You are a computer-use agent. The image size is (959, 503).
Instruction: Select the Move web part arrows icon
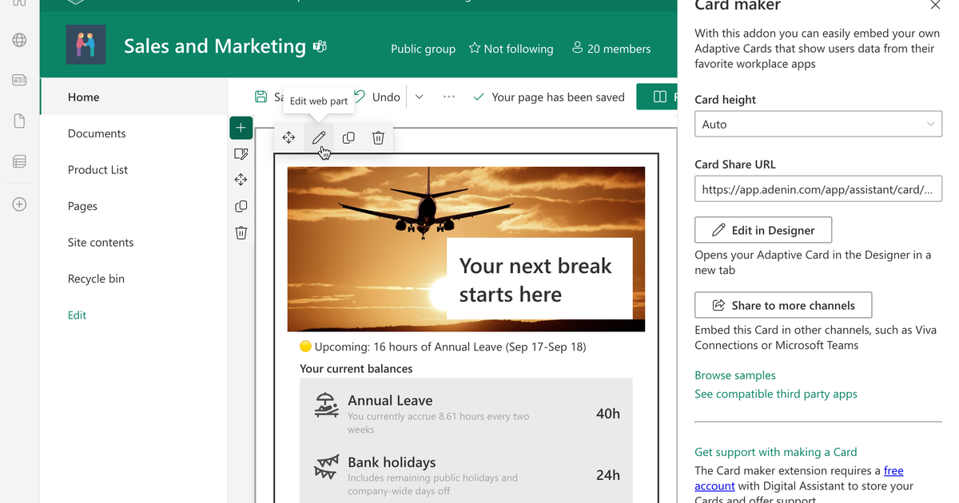pos(288,137)
